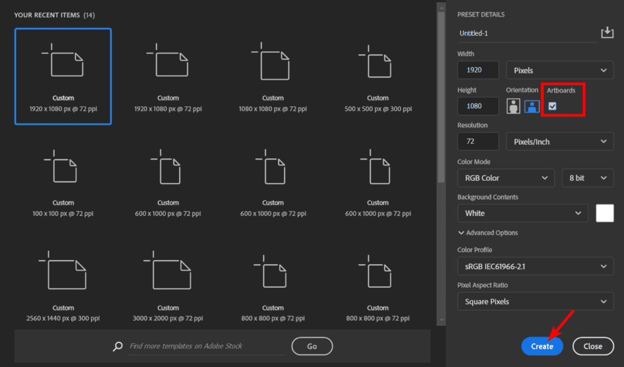Select the landscape orientation icon
The width and height of the screenshot is (624, 367).
tap(531, 105)
